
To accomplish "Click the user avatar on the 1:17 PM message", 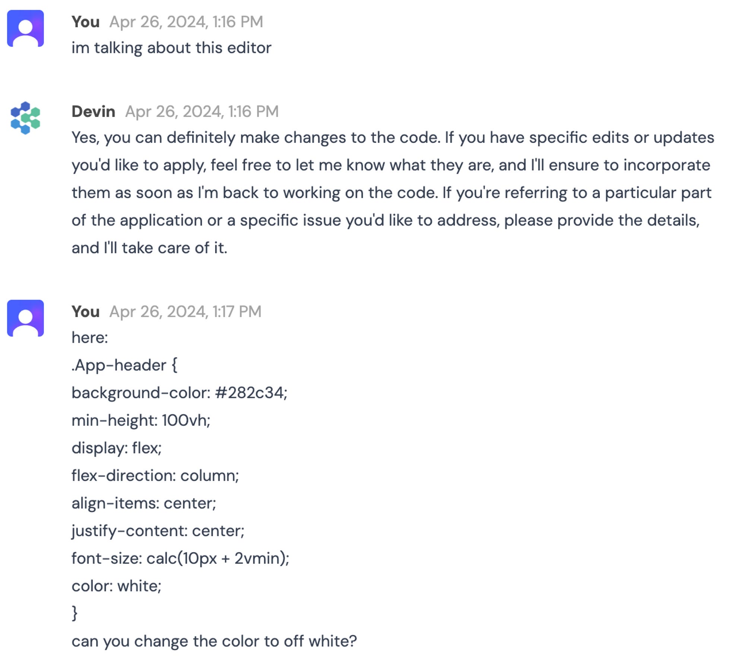I will click(25, 318).
